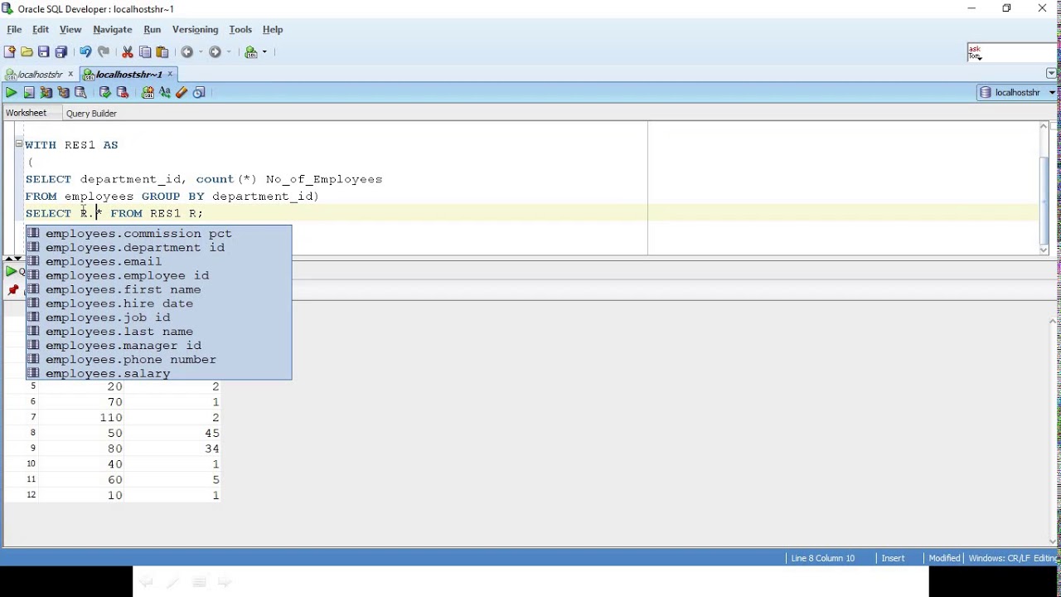Switch to the Query Builder tab
This screenshot has width=1061, height=597.
tap(91, 114)
